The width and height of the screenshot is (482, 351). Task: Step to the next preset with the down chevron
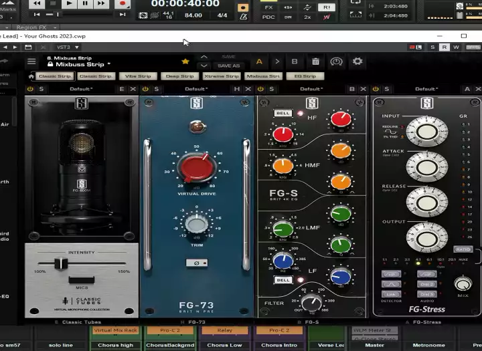204,66
